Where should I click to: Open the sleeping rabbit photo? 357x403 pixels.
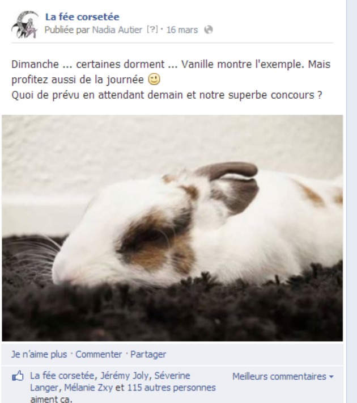(172, 228)
